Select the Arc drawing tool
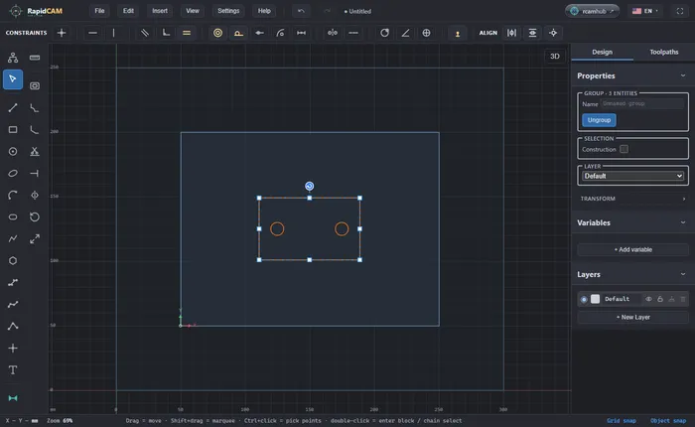This screenshot has height=427, width=695. click(x=13, y=195)
